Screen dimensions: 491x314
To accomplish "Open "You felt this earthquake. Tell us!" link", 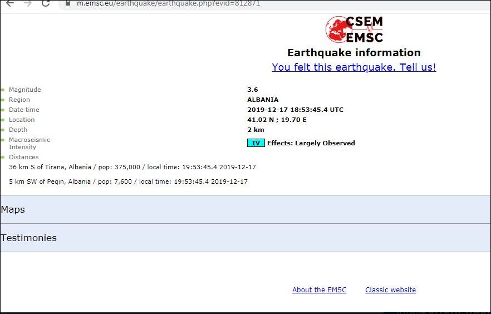I will tap(353, 67).
